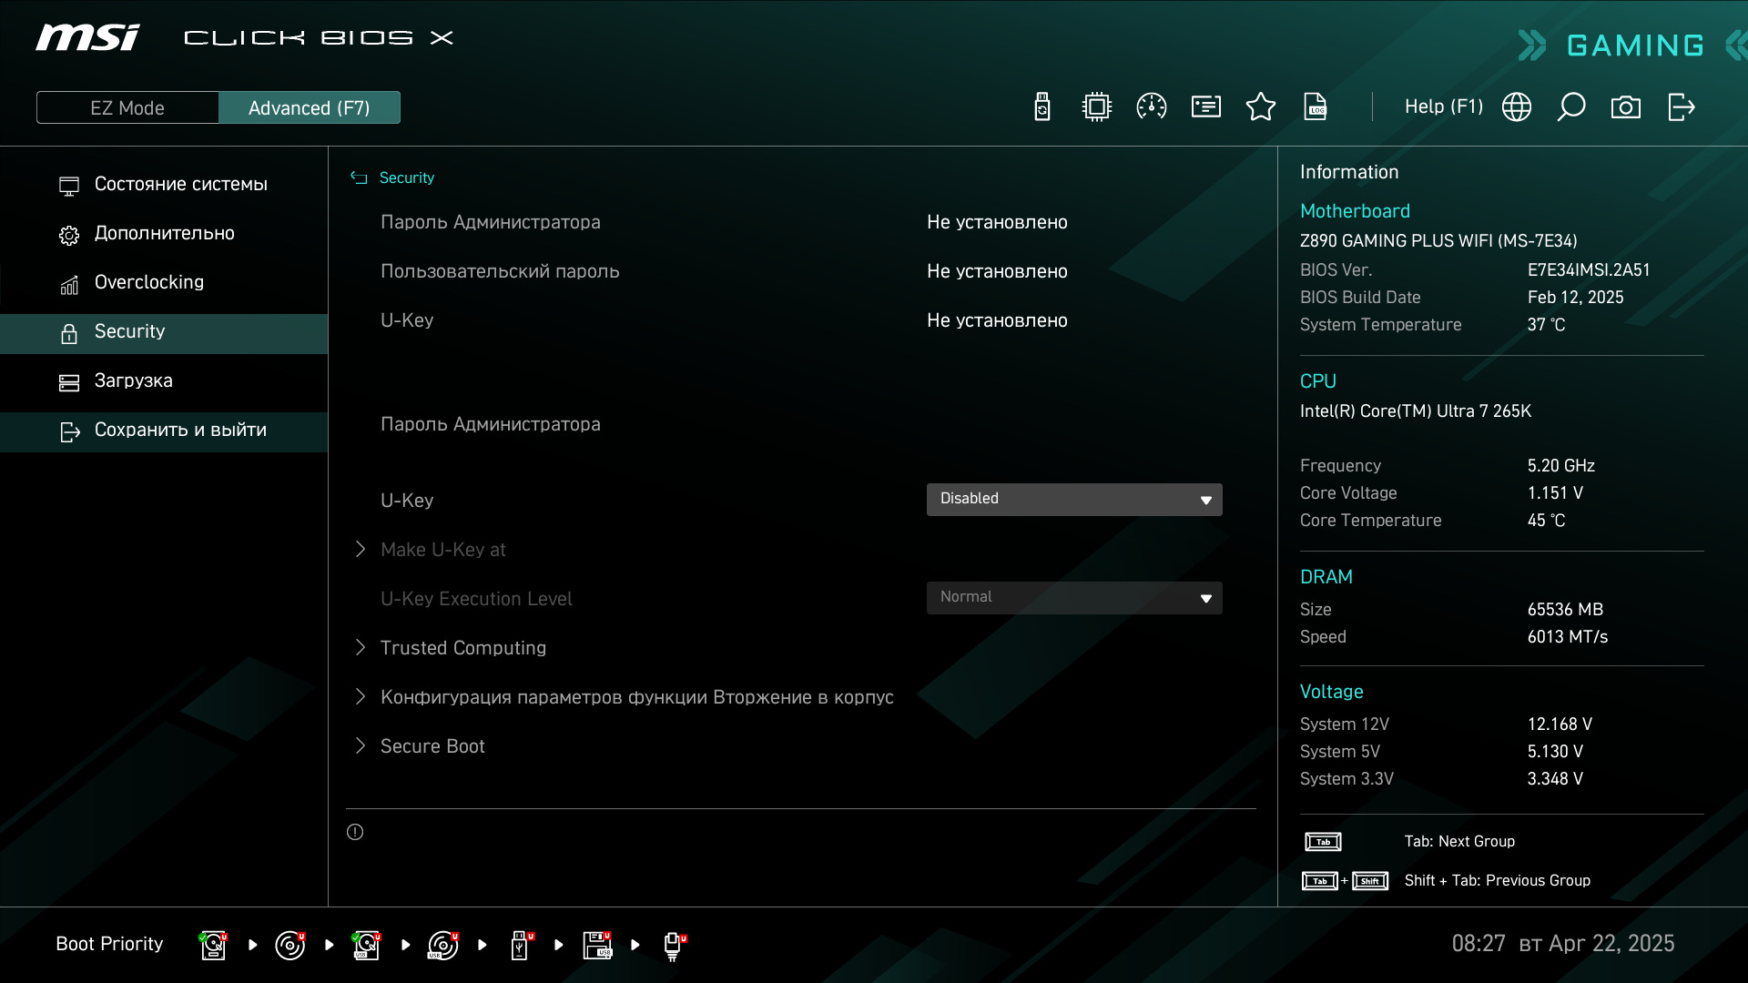
Task: Click the bar chart icon beside Overclocking
Action: pos(69,285)
